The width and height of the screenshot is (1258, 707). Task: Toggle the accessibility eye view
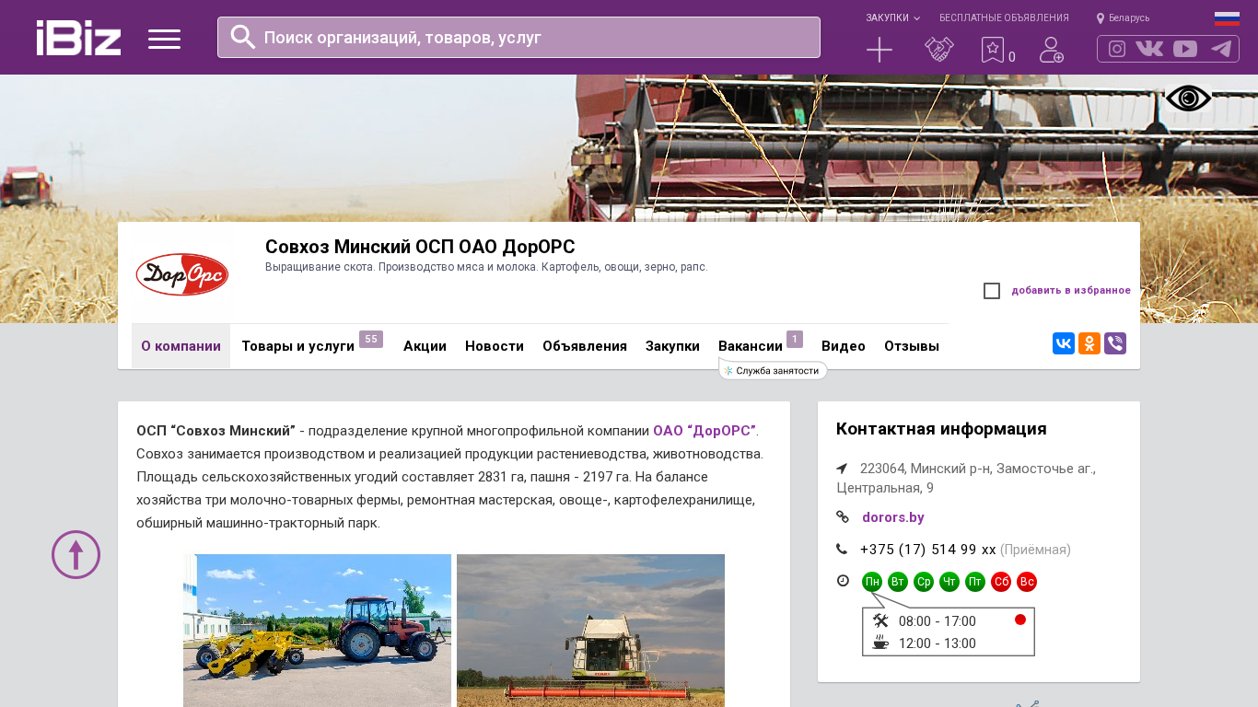(1188, 98)
